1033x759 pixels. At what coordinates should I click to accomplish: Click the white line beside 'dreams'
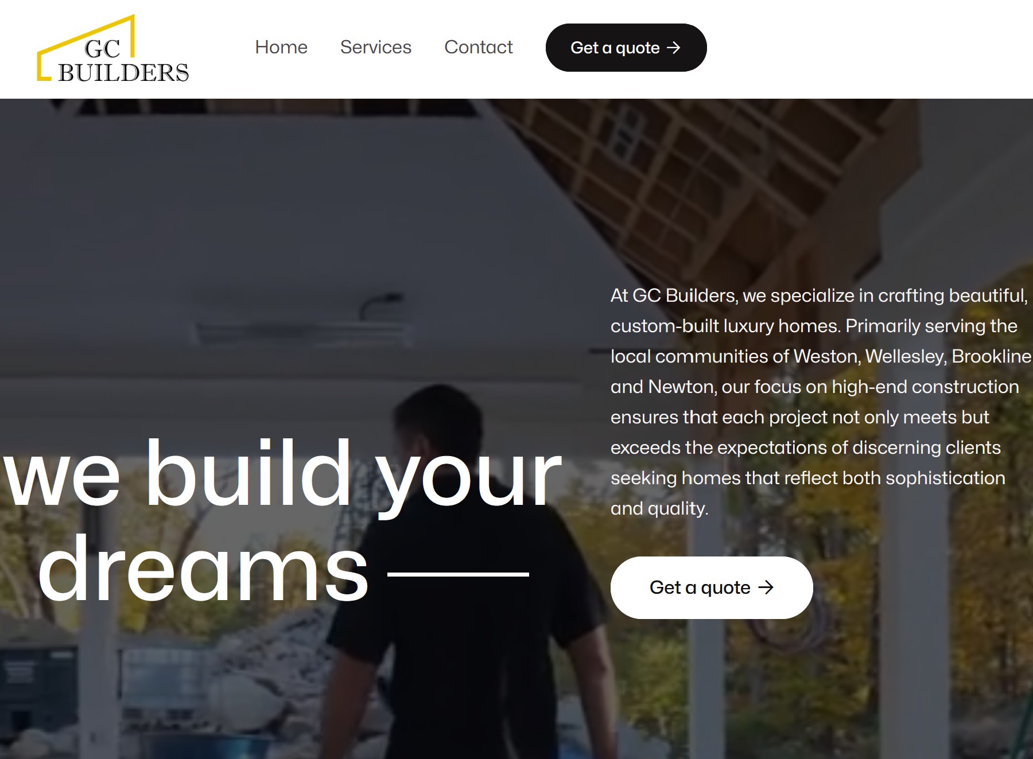pos(459,574)
